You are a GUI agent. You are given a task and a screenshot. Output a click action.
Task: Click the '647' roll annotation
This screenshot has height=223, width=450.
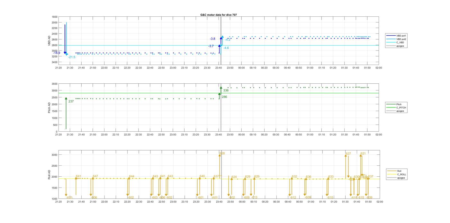click(x=95, y=176)
